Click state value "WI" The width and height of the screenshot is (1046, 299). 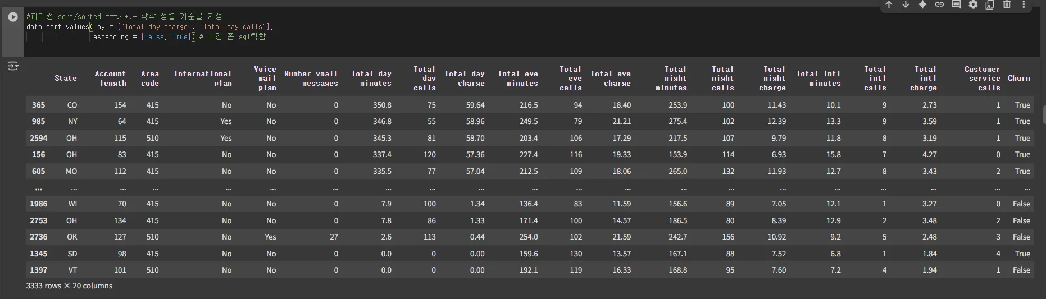click(x=72, y=204)
